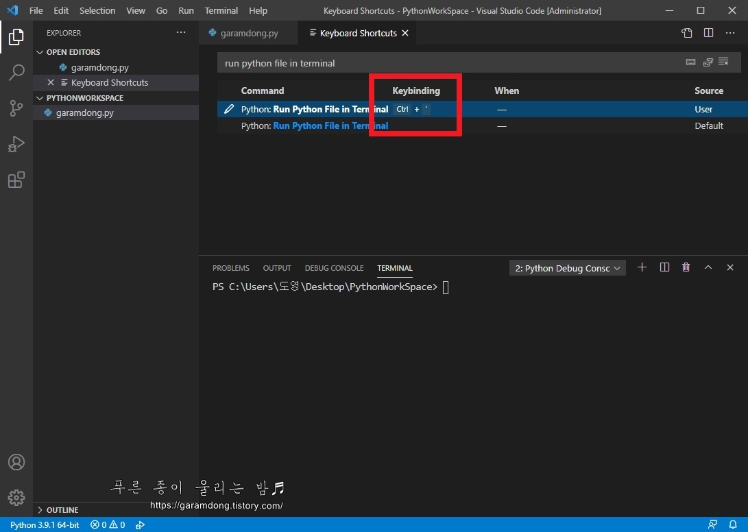Click the Explorer more actions ellipsis
This screenshot has height=532, width=748.
point(181,32)
